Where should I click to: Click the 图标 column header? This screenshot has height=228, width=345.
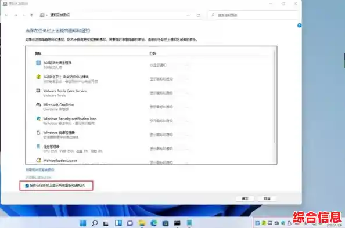[x=38, y=53]
